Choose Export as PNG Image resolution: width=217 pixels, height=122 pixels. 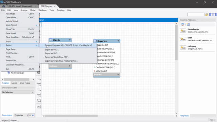(x=68, y=50)
